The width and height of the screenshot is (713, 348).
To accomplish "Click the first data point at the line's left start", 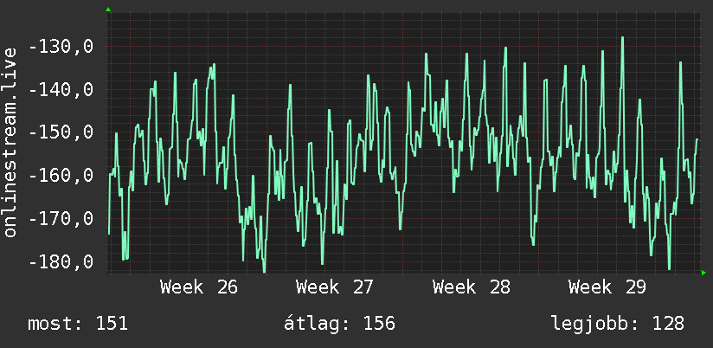I will click(109, 234).
